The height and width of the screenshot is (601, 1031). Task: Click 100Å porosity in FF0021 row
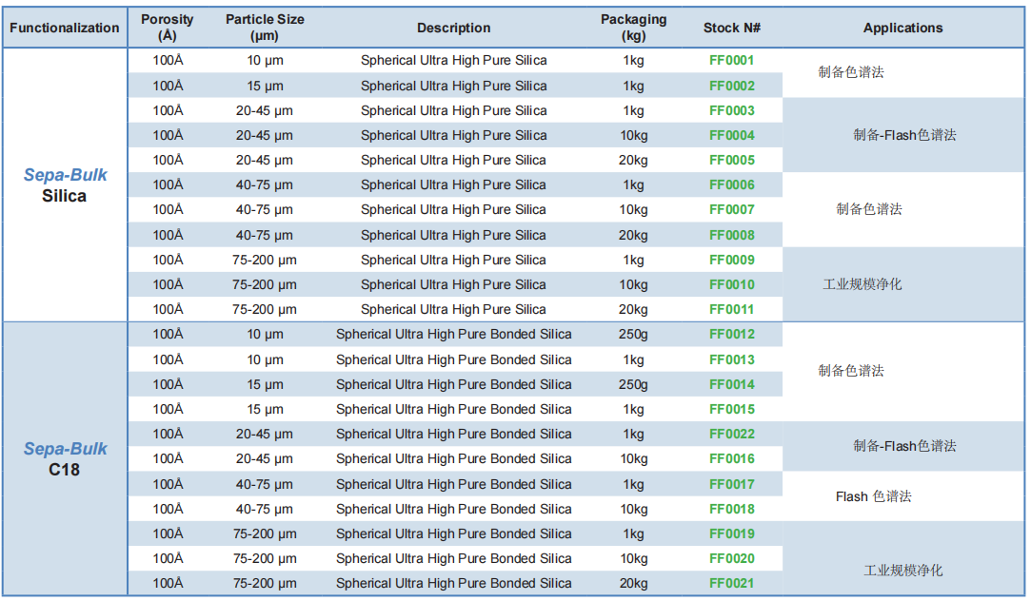168,583
